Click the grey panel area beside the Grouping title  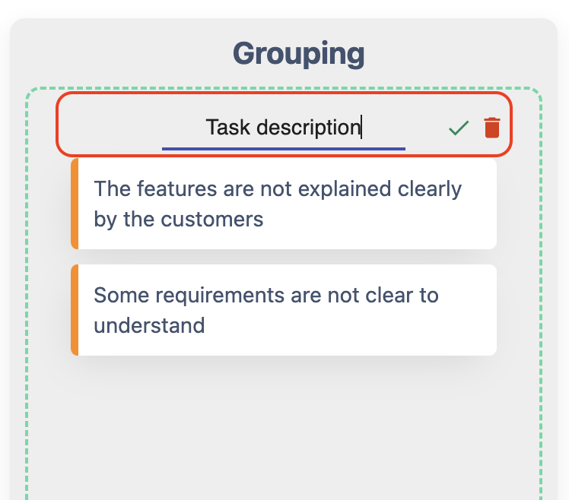(x=114, y=54)
